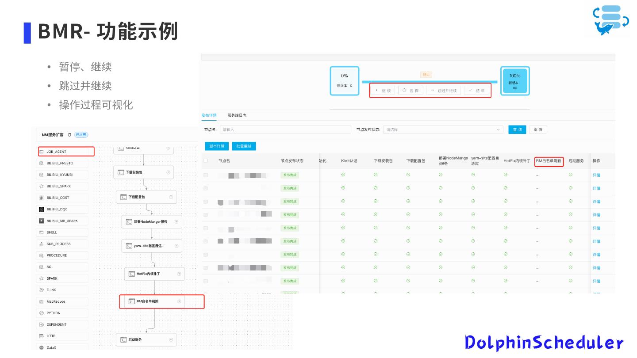This screenshot has width=637, height=358.
Task: Pick the FLINK task type
Action: [62, 290]
